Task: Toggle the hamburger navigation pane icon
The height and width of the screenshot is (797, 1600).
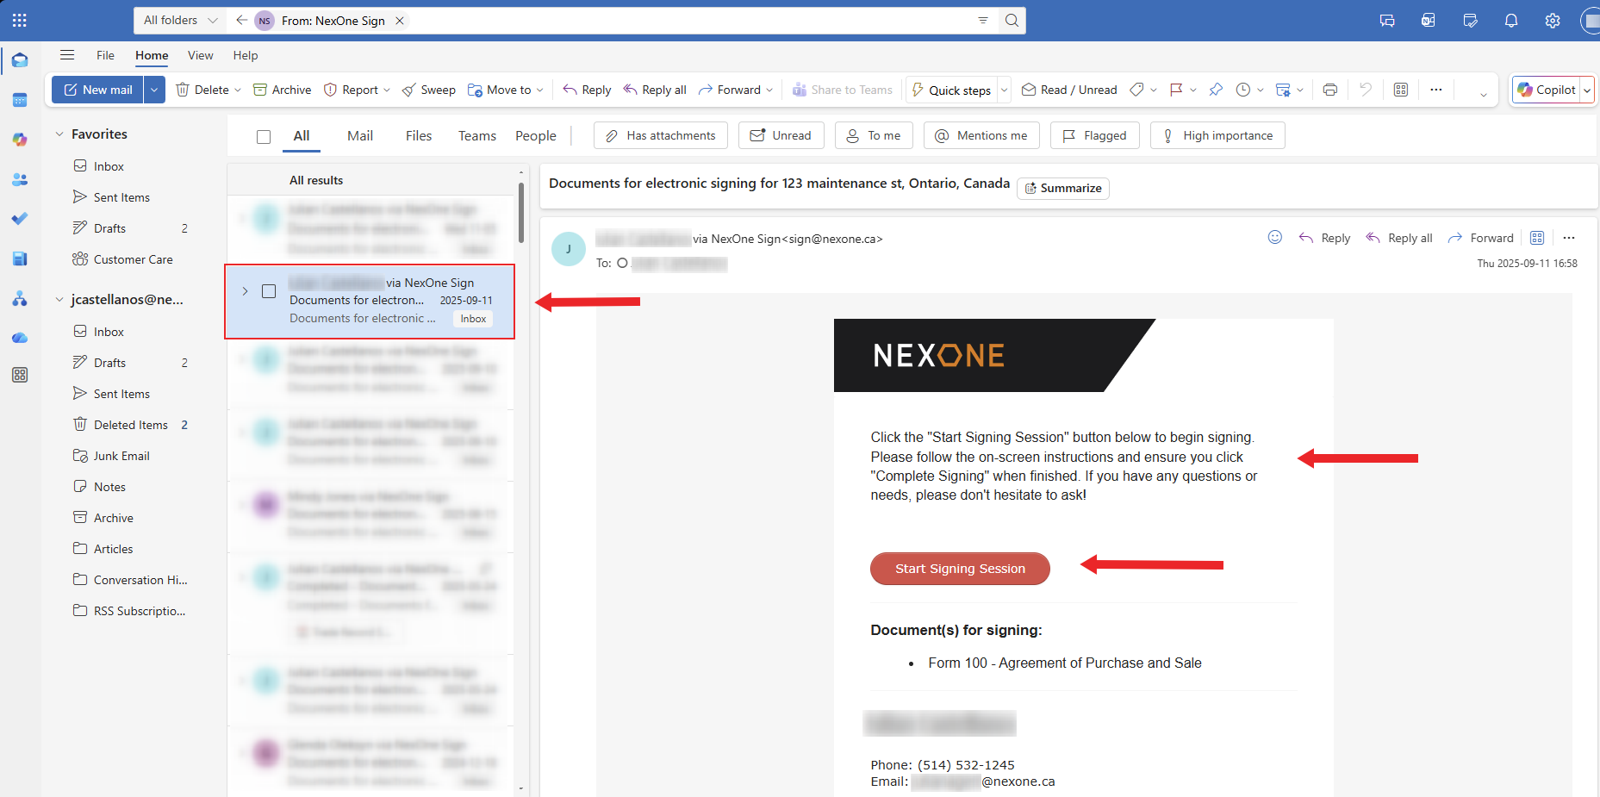Action: point(67,55)
